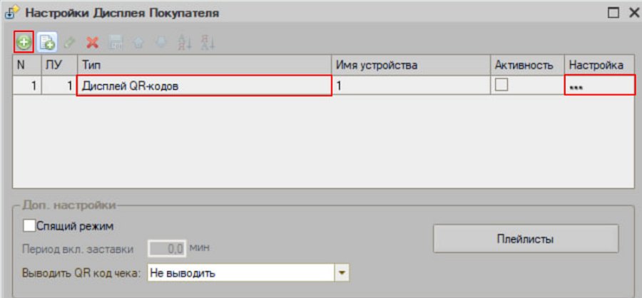Maximize the Настройки Дисплея Покупателя window
This screenshot has height=298, width=642.
(613, 12)
